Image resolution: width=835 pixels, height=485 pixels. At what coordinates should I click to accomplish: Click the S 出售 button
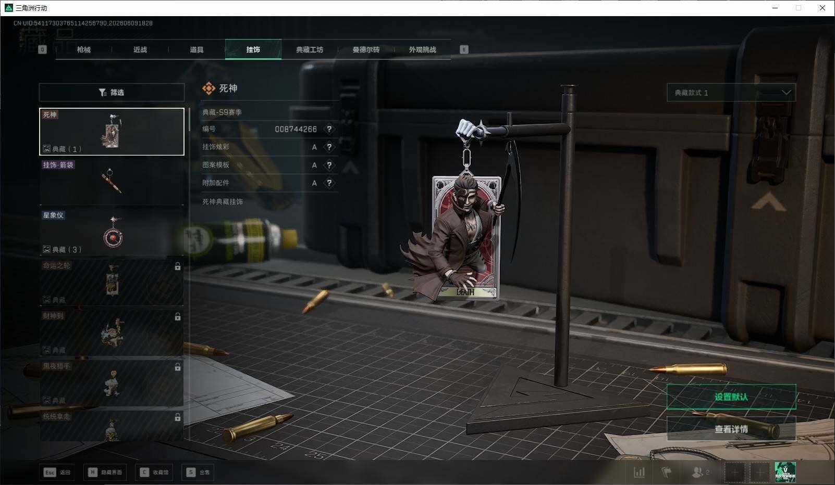[198, 472]
